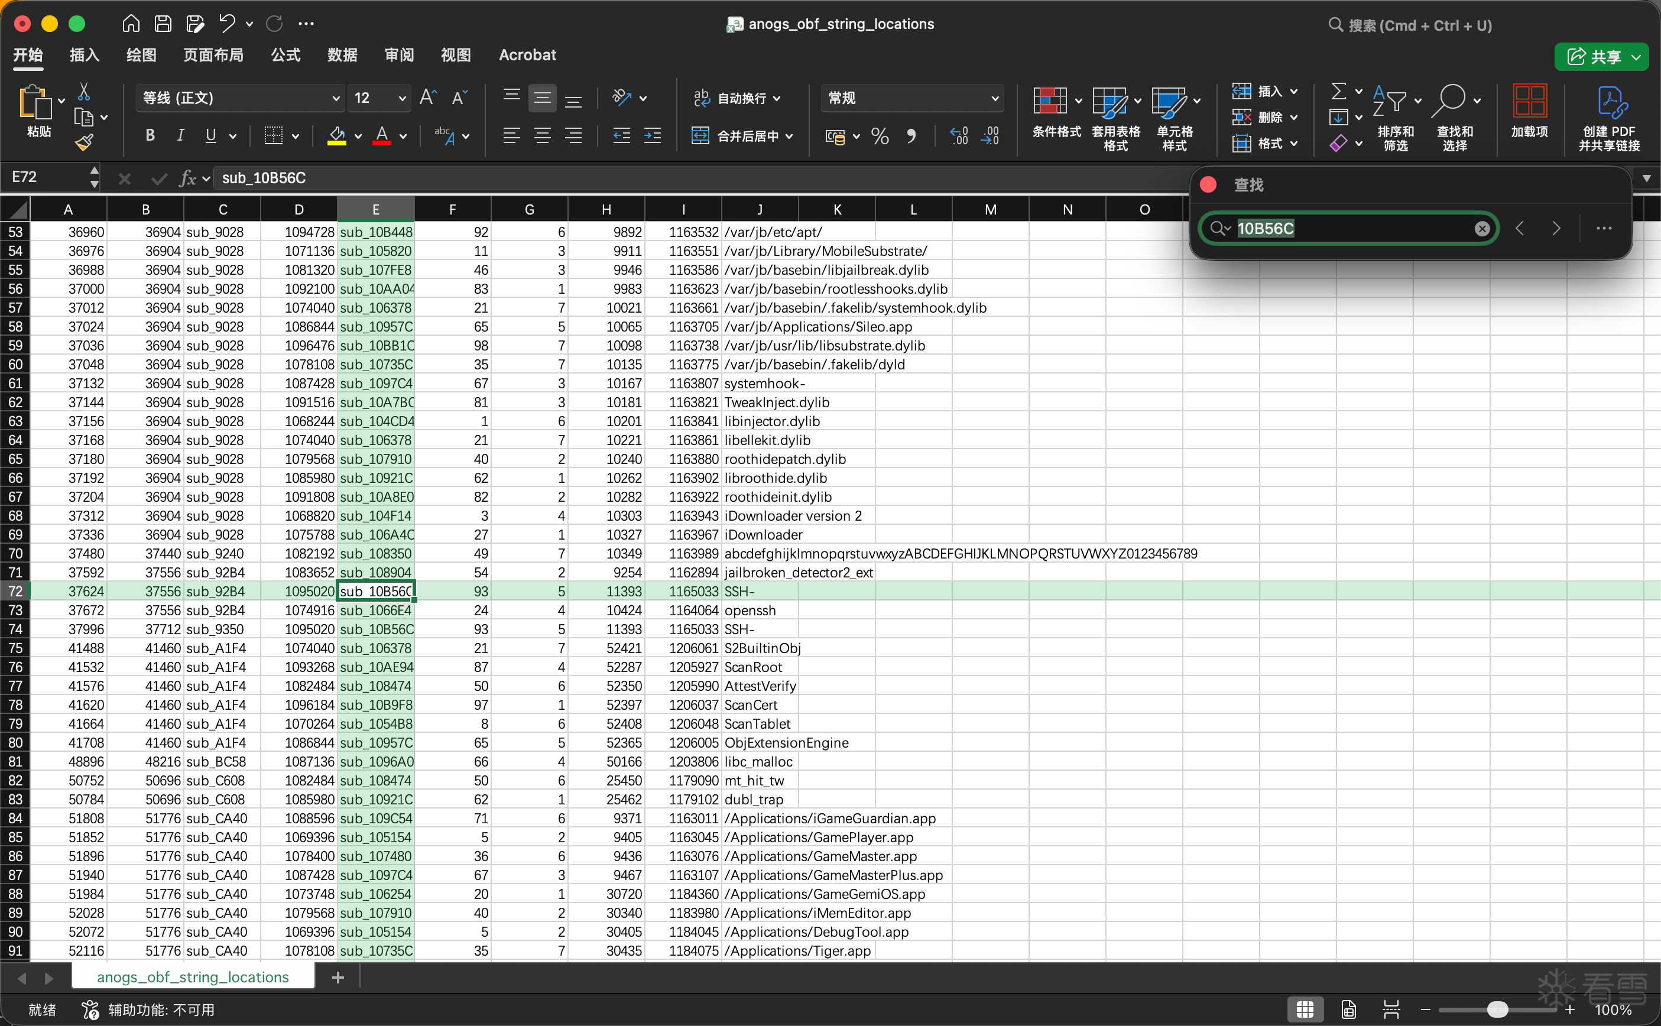Expand fill color dropdown arrow
This screenshot has height=1026, width=1661.
[358, 137]
